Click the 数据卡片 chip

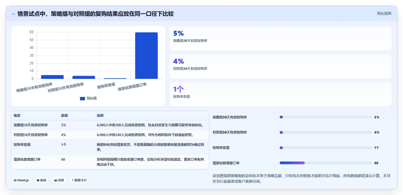click(x=79, y=180)
